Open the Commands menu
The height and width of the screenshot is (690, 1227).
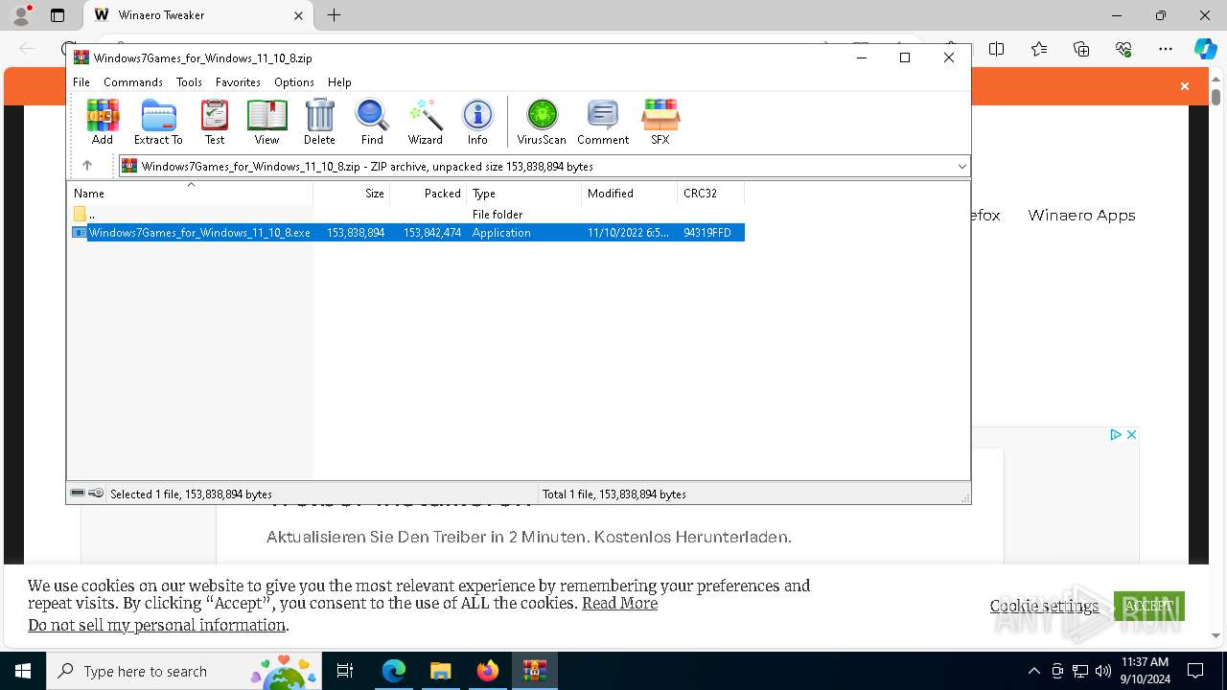(x=133, y=82)
